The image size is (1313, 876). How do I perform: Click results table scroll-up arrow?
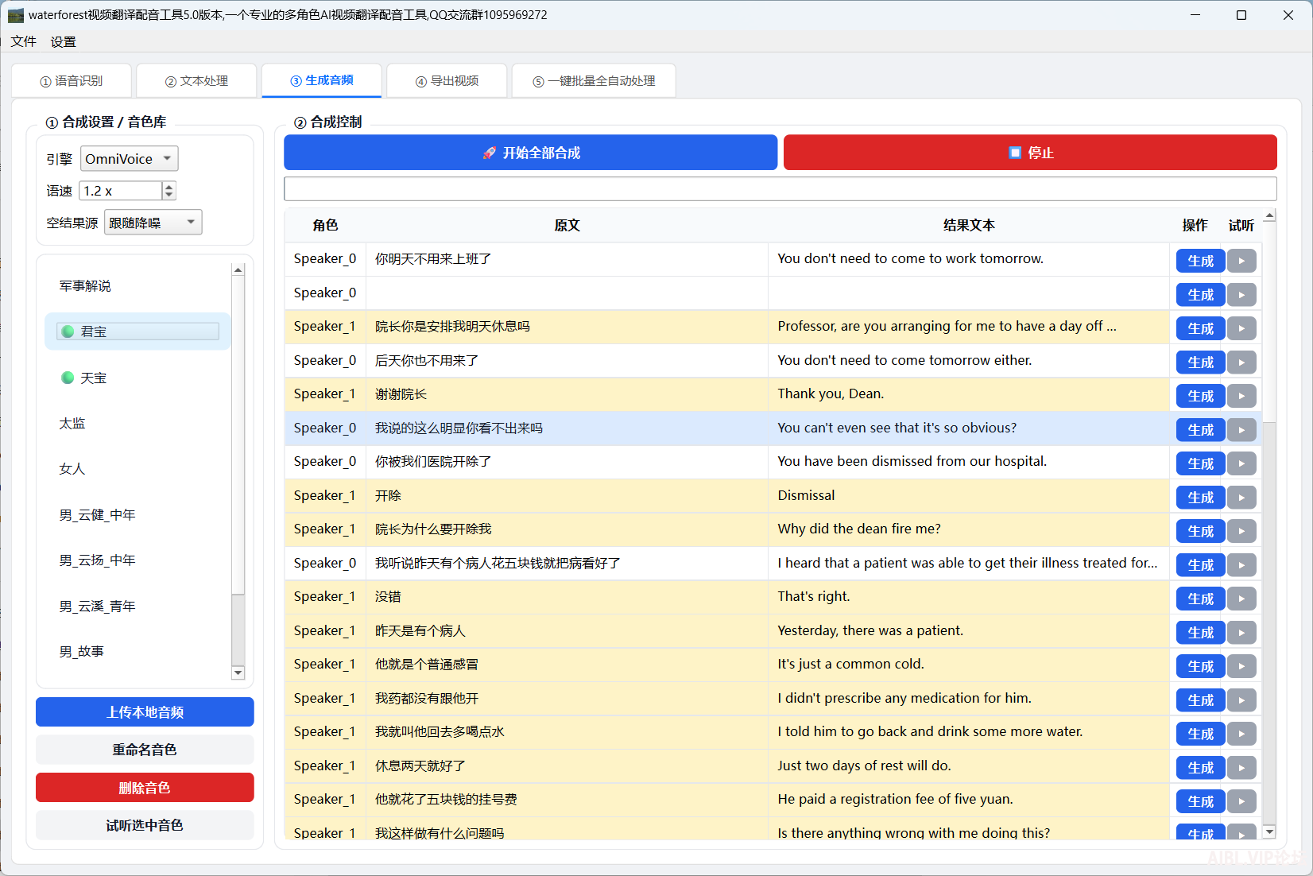tap(1269, 215)
